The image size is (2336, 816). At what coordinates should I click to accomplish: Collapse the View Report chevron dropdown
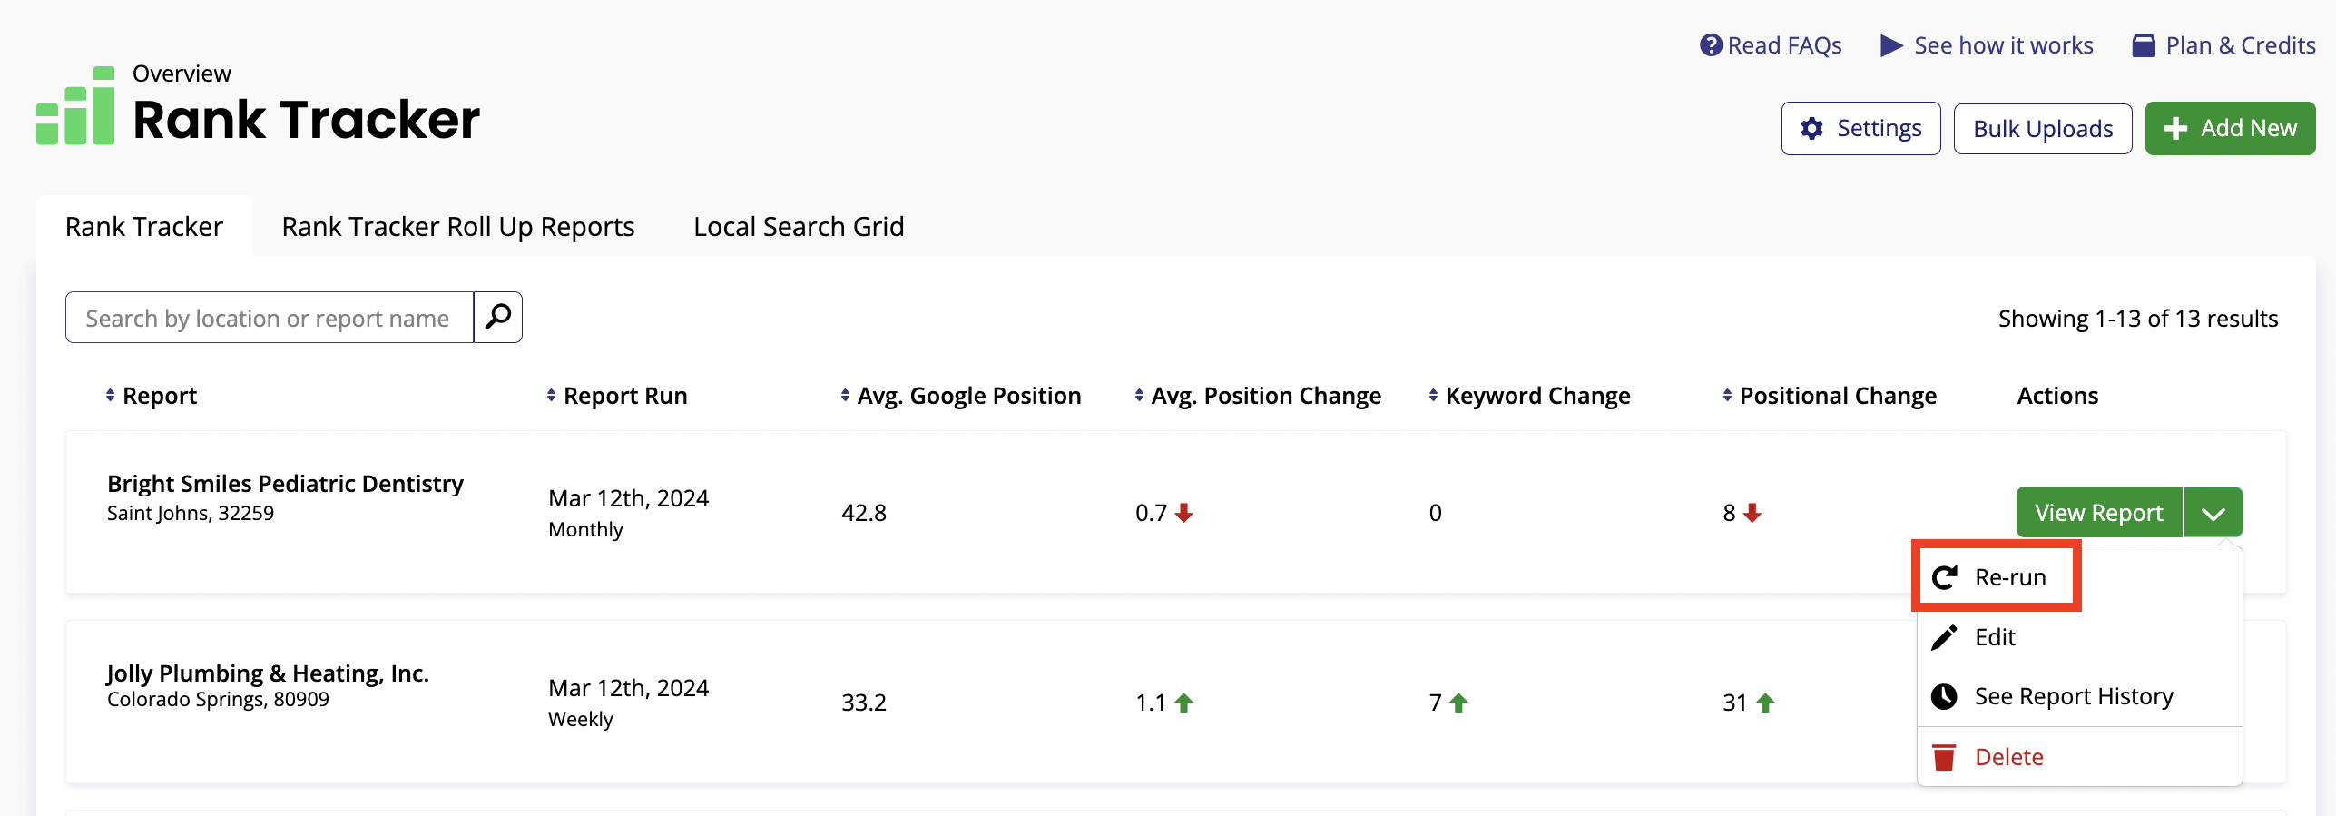(2213, 513)
